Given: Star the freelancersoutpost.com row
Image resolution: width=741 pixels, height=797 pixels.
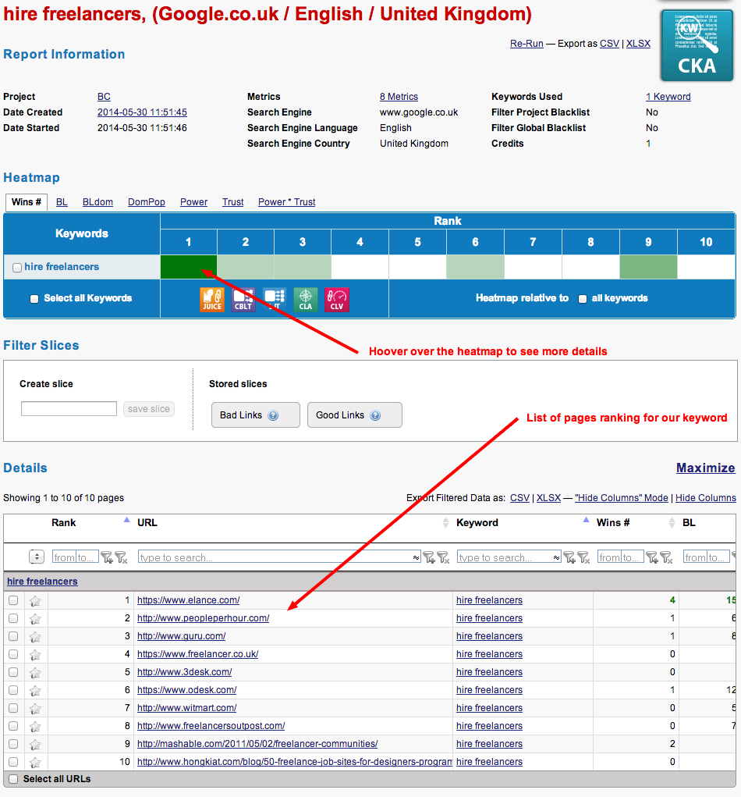Looking at the screenshot, I should 35,726.
